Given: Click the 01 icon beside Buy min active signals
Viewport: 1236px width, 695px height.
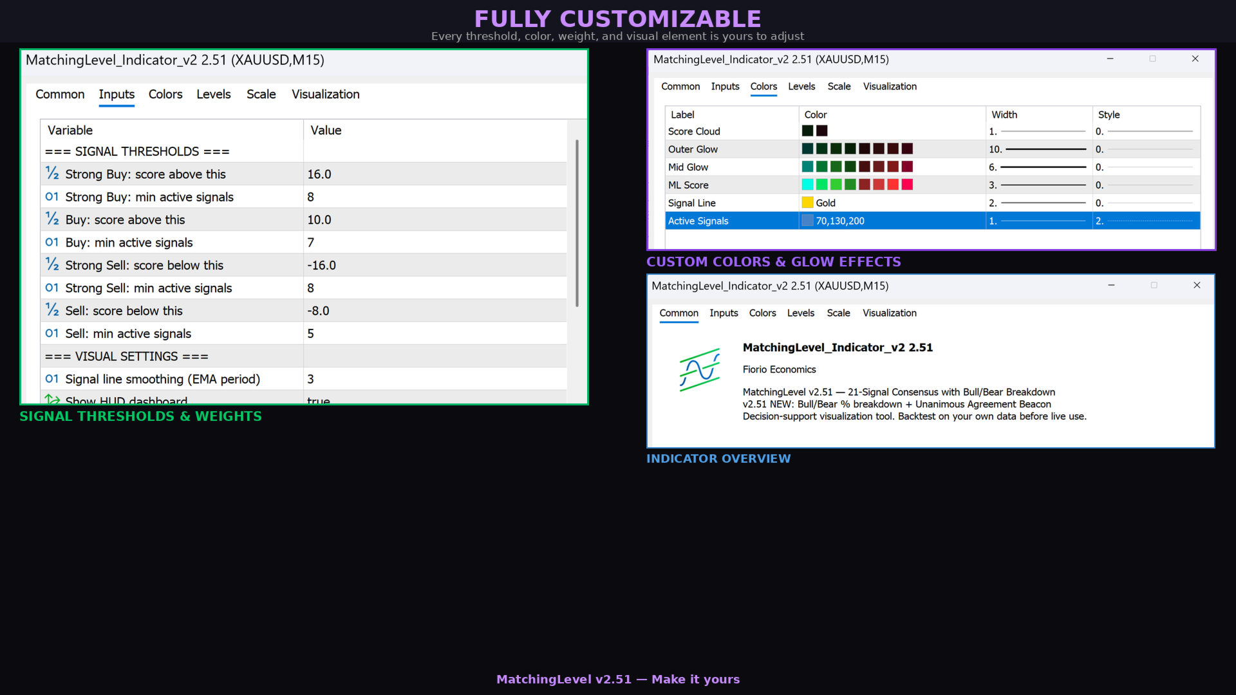Looking at the screenshot, I should [x=52, y=243].
